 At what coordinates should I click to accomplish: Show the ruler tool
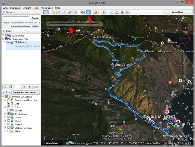click(104, 12)
